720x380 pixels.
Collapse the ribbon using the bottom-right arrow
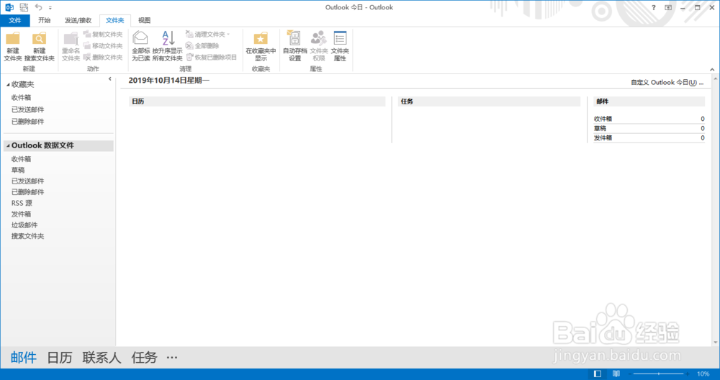tap(712, 69)
